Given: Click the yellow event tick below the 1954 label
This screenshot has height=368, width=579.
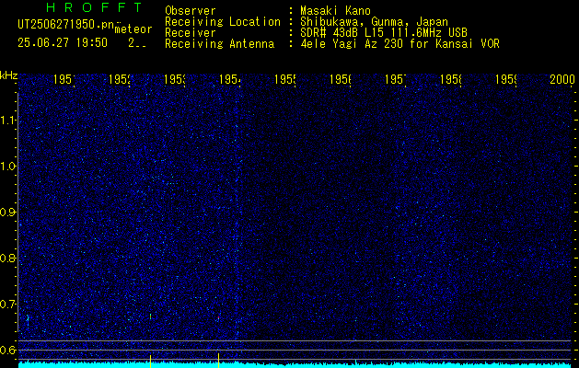Looking at the screenshot, I should tap(218, 361).
